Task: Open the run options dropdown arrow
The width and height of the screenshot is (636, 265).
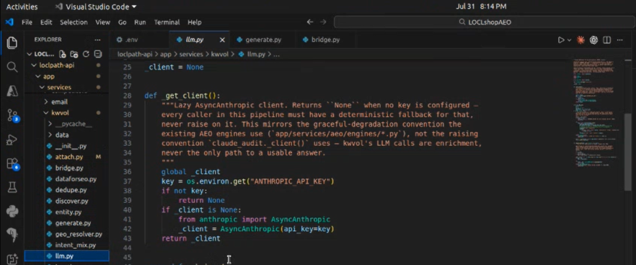Action: tap(569, 40)
